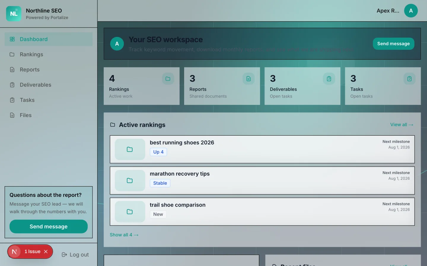427x266 pixels.
Task: Follow the Show all 4 link
Action: coord(124,235)
